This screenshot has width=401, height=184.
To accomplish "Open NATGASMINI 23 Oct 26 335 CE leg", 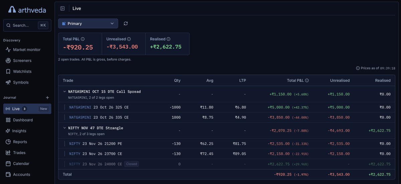I will (99, 117).
